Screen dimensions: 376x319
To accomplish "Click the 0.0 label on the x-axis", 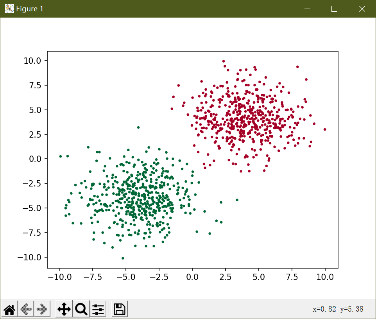I will tap(192, 277).
